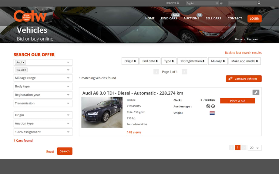
Task: Expand the fuel dropdown containing Diesel
Action: tap(43, 70)
